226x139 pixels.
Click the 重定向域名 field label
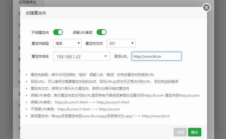point(40,56)
